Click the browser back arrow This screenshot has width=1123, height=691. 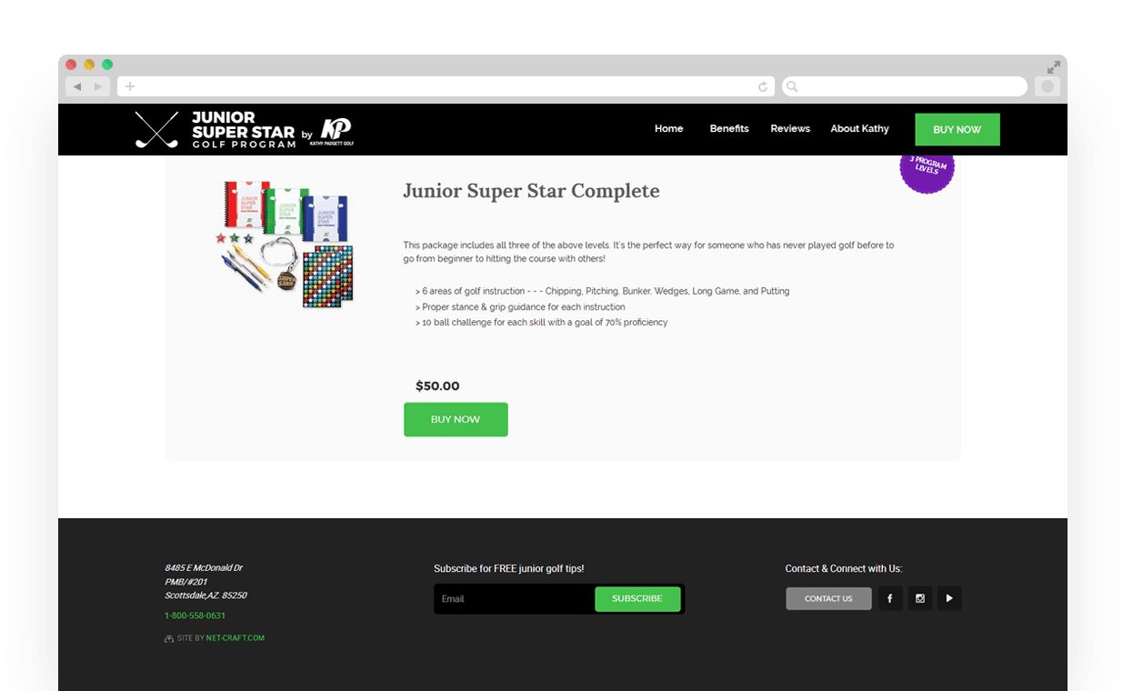click(x=77, y=86)
